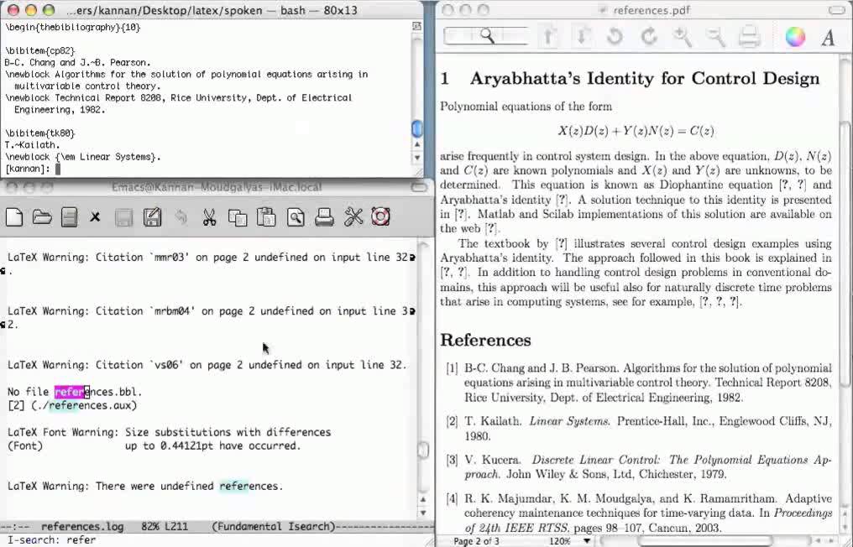The width and height of the screenshot is (853, 547).
Task: Click the terminal scroll-up arrow
Action: (416, 144)
